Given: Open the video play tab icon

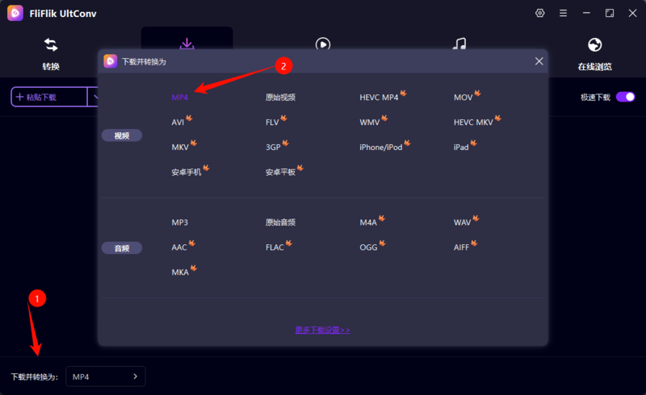Looking at the screenshot, I should (x=322, y=44).
